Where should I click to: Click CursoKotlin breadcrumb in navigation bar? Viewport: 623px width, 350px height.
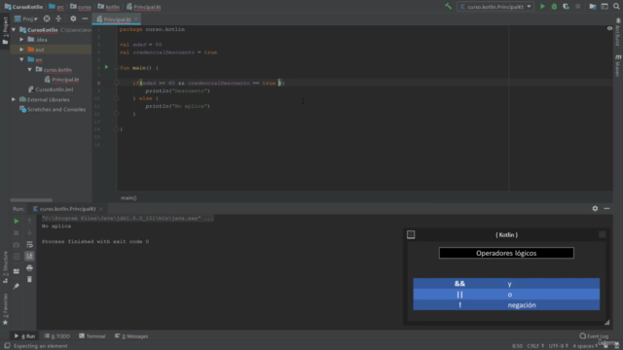23,7
